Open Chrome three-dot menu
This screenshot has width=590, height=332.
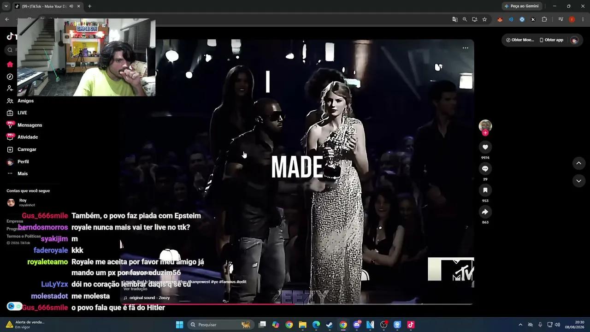tap(583, 19)
